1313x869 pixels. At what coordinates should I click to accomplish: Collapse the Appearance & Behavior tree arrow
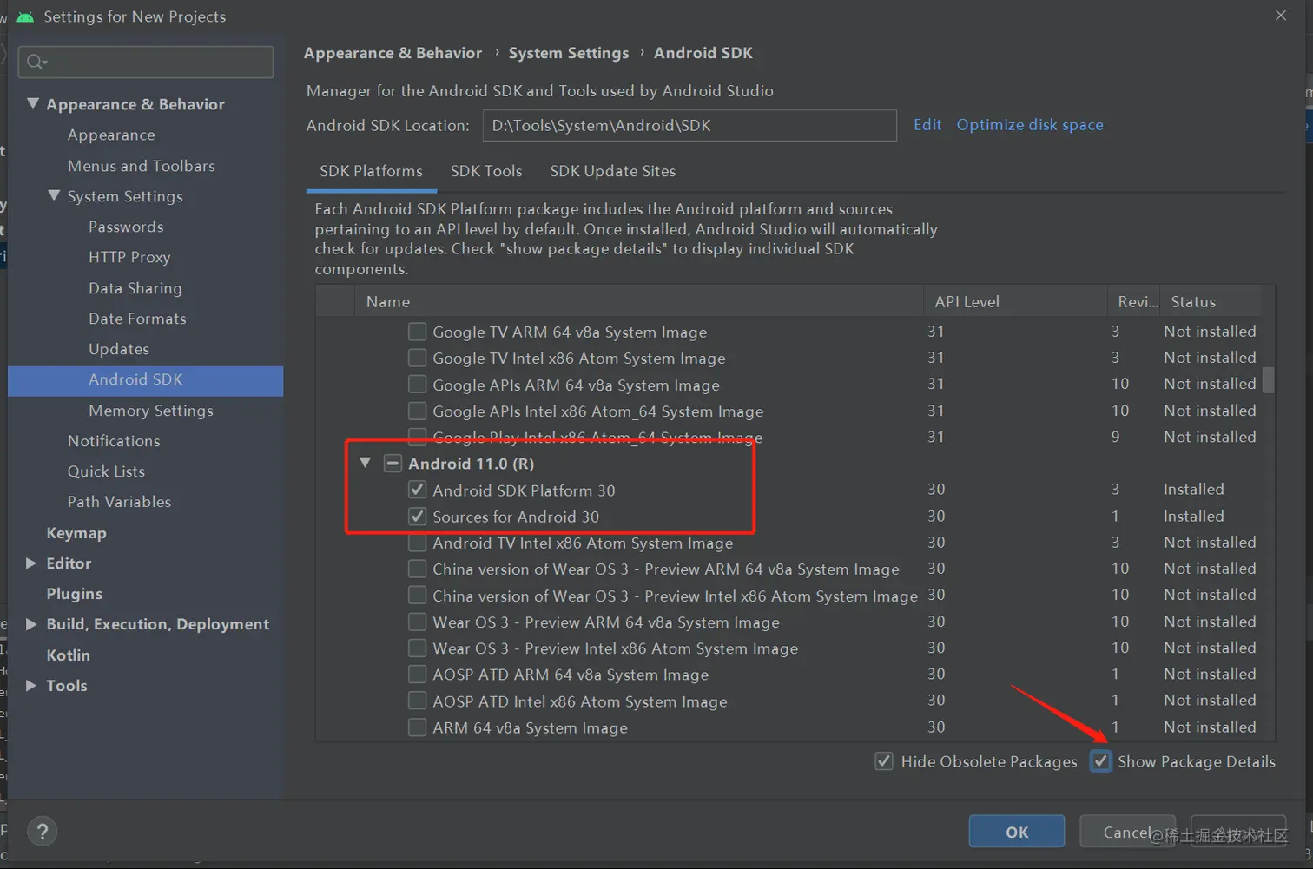pos(33,103)
